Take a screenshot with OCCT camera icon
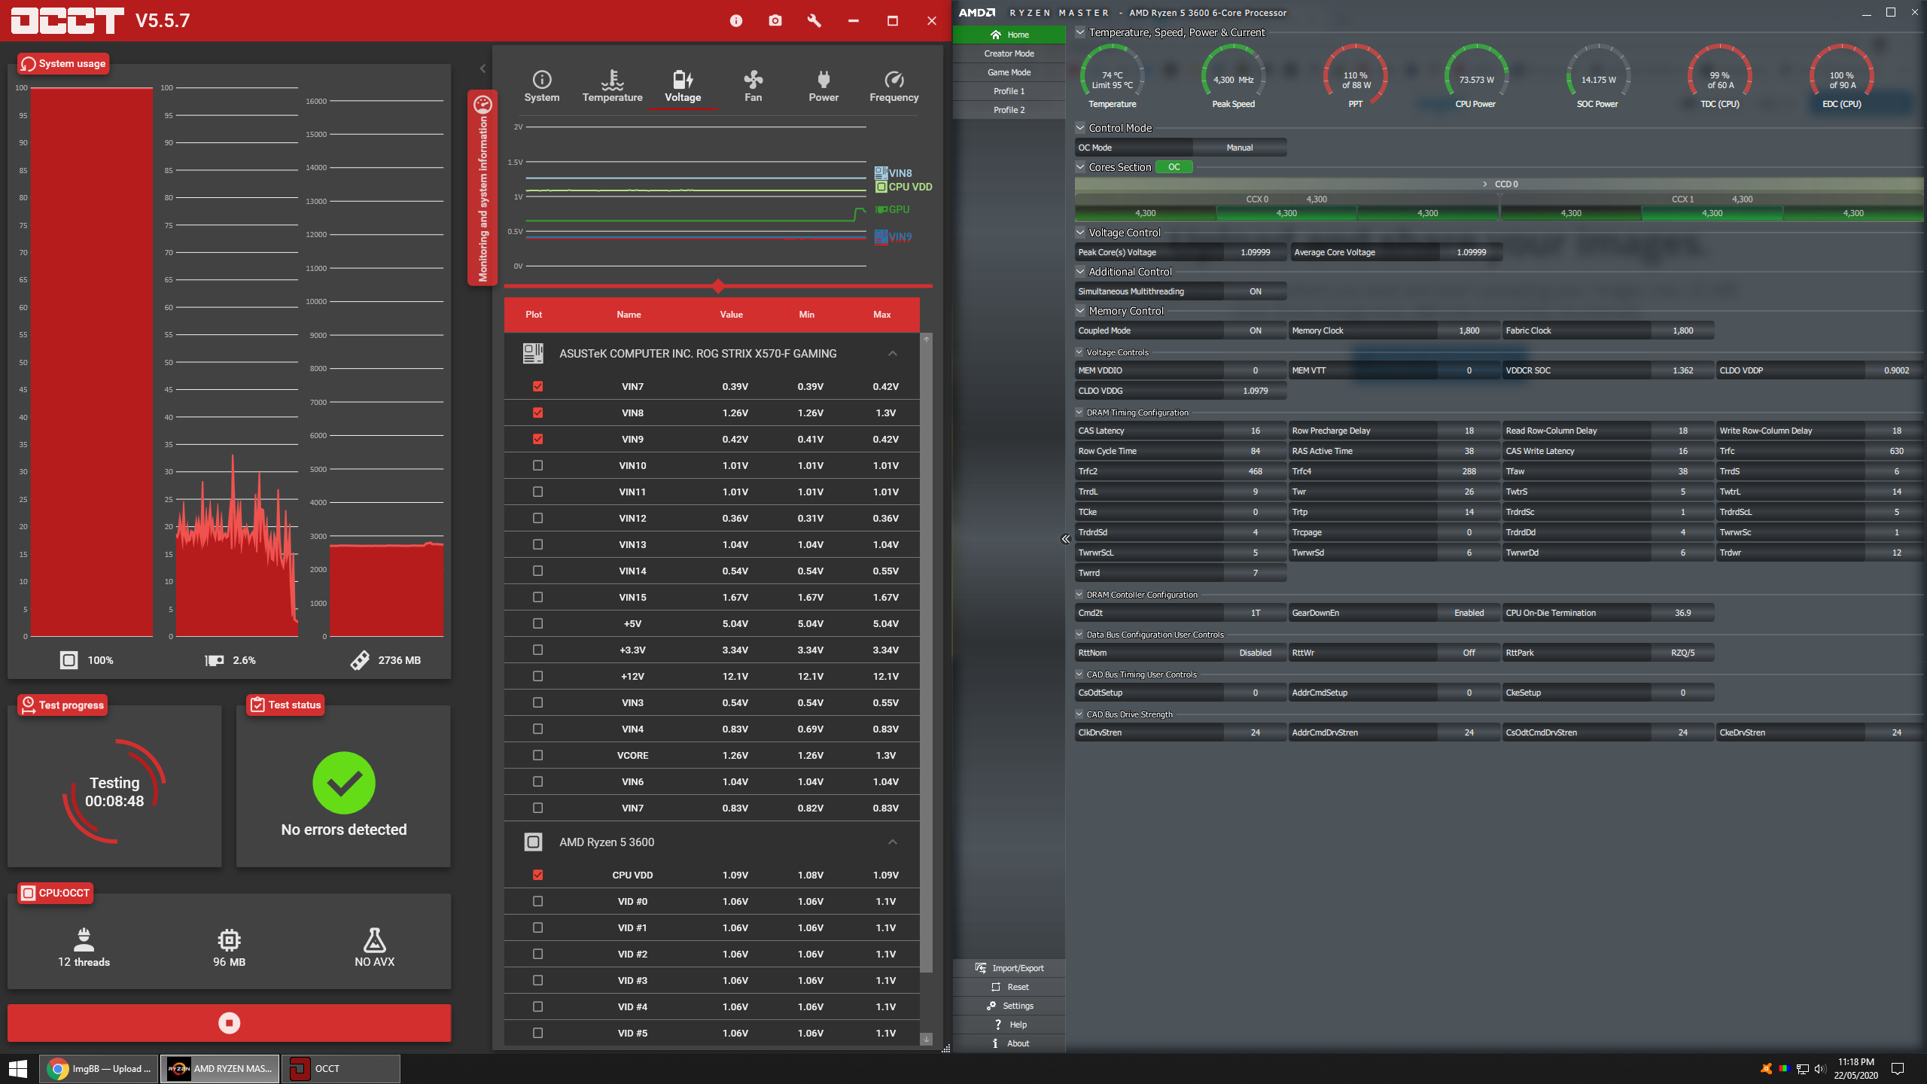Screen dimensions: 1927x1084 tap(775, 21)
